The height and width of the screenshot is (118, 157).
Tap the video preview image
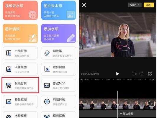click(117, 35)
